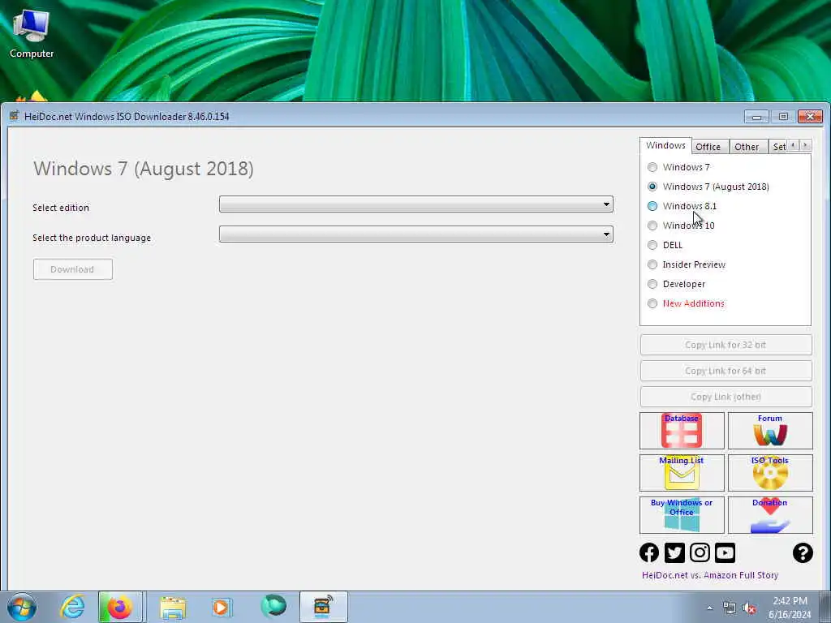This screenshot has width=831, height=623.
Task: Click the app icon in title bar
Action: point(15,116)
